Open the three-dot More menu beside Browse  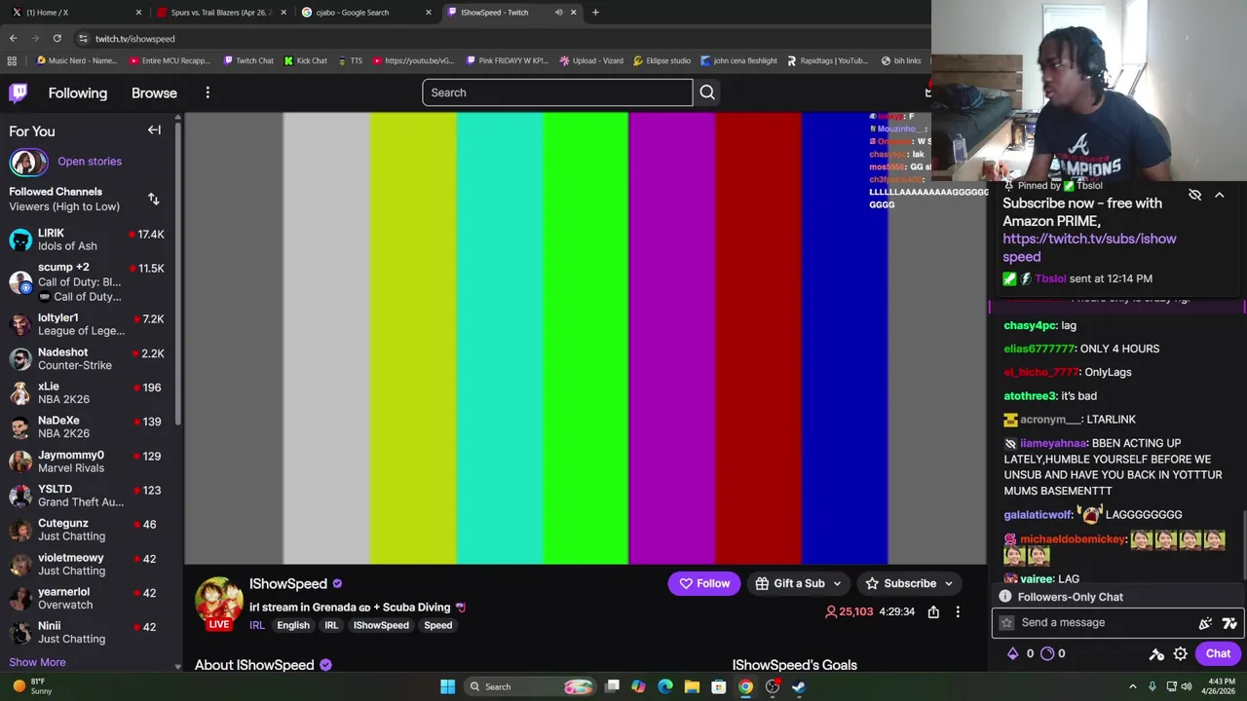[x=208, y=92]
